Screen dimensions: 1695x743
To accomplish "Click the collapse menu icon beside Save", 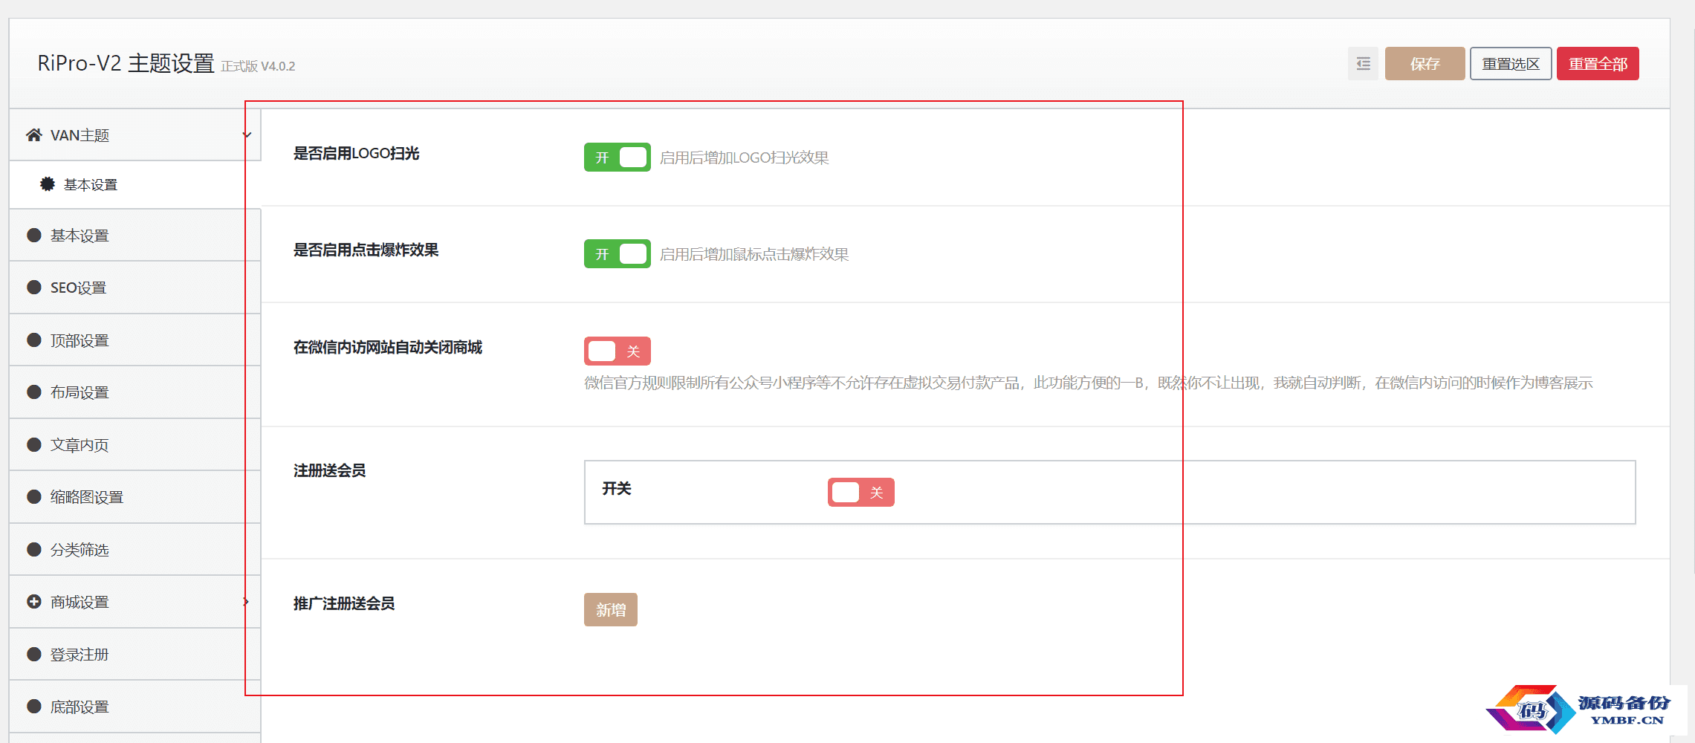I will [1363, 64].
